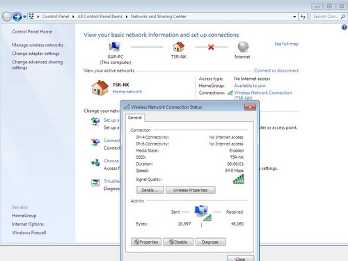This screenshot has width=348, height=261.
Task: Click the Network and Sharing Center breadcrumb
Action: coord(158,17)
